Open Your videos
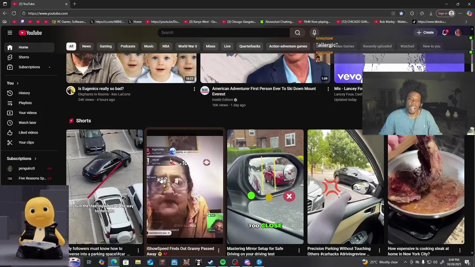This screenshot has width=475, height=267. (x=29, y=113)
